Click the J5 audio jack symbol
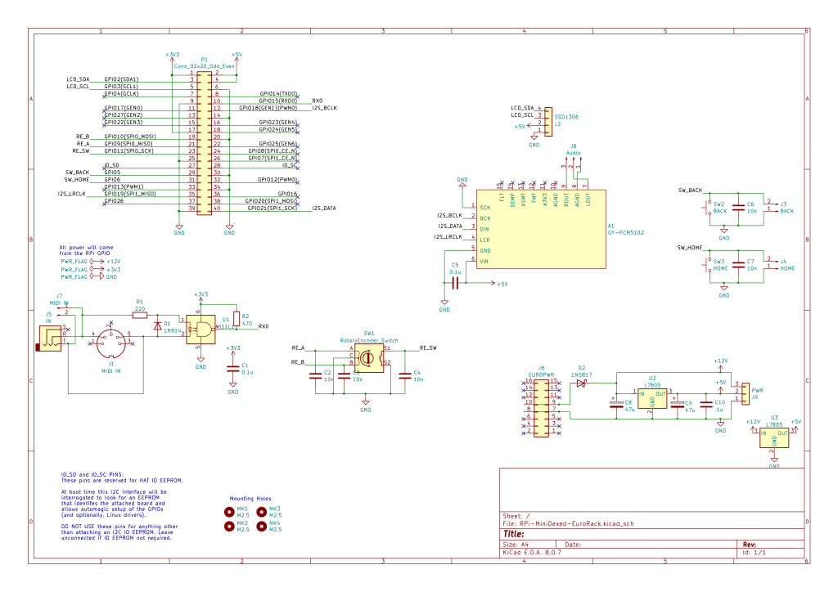Image resolution: width=838 pixels, height=592 pixels. (51, 339)
